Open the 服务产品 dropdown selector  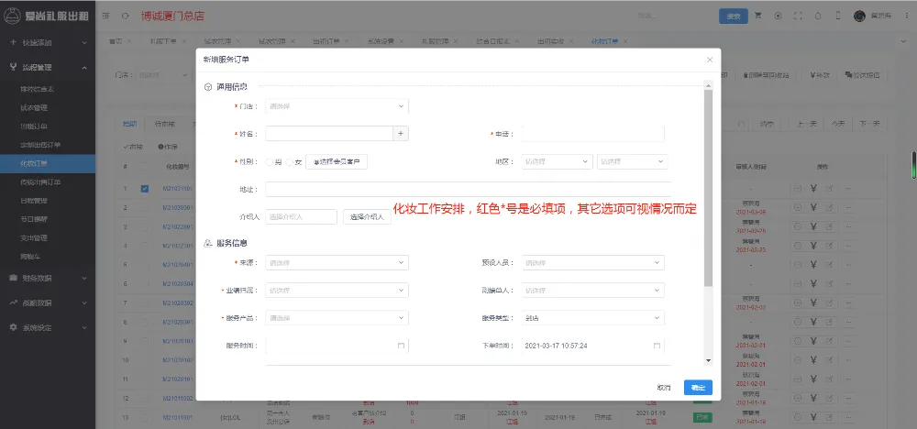pos(336,318)
